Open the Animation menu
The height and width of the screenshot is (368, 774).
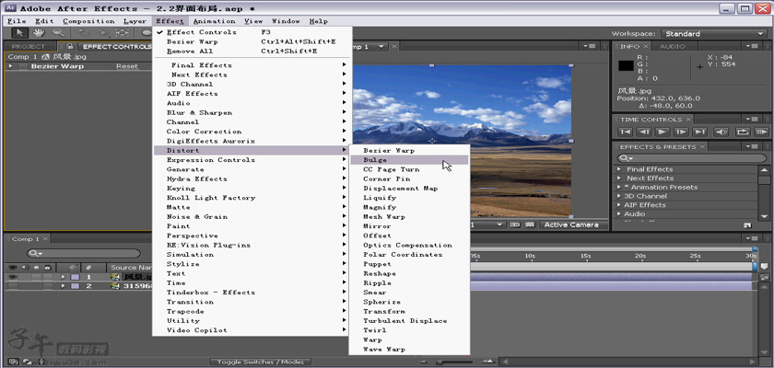[214, 21]
